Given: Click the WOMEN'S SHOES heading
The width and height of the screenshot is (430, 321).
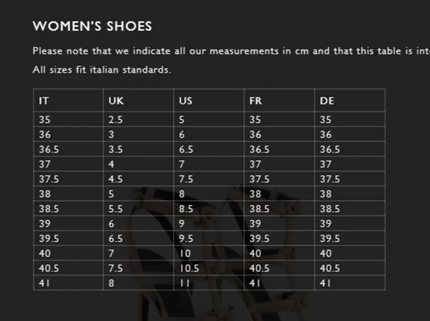Looking at the screenshot, I should pyautogui.click(x=92, y=26).
